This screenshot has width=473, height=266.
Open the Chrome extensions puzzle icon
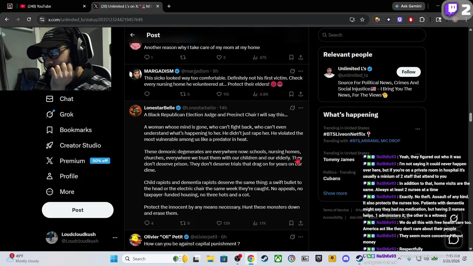[x=422, y=19]
